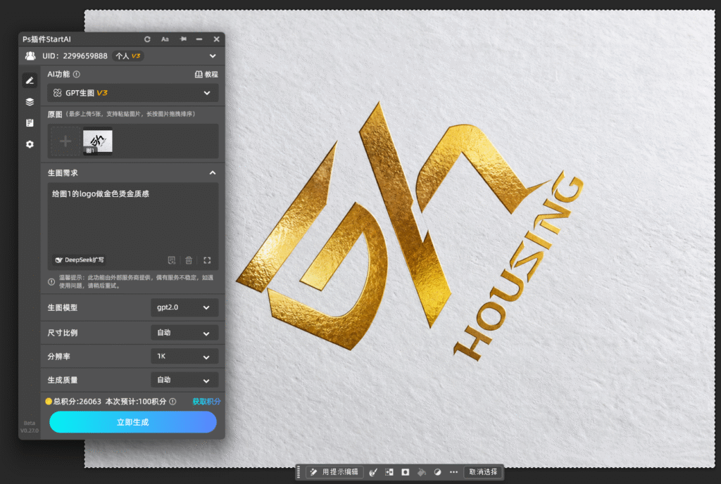Click the prompt template icon beside the trash
The height and width of the screenshot is (484, 721).
172,260
